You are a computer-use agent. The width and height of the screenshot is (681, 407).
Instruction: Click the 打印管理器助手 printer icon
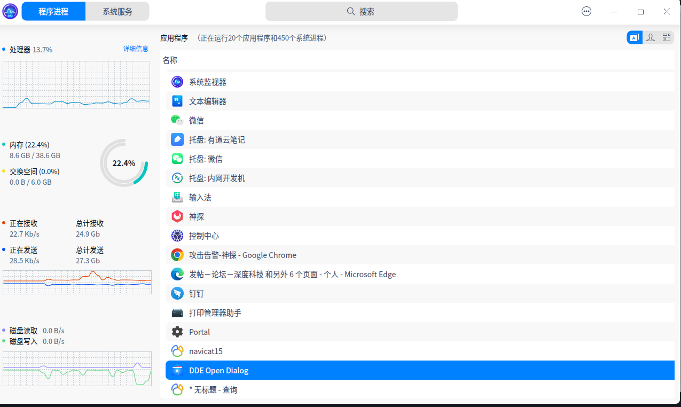click(x=177, y=312)
